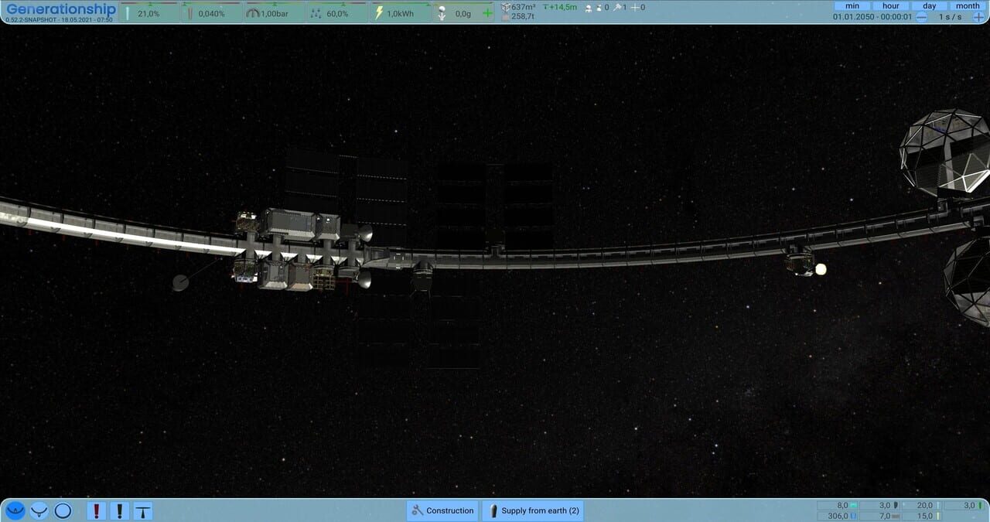This screenshot has width=990, height=522.
Task: Click the lightning energy icon showing 1,0kWh
Action: coord(398,12)
